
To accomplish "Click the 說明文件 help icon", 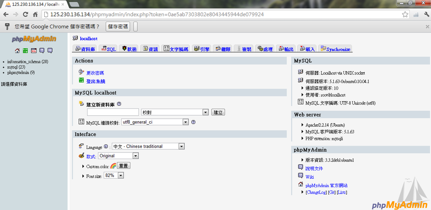I will click(x=301, y=167).
